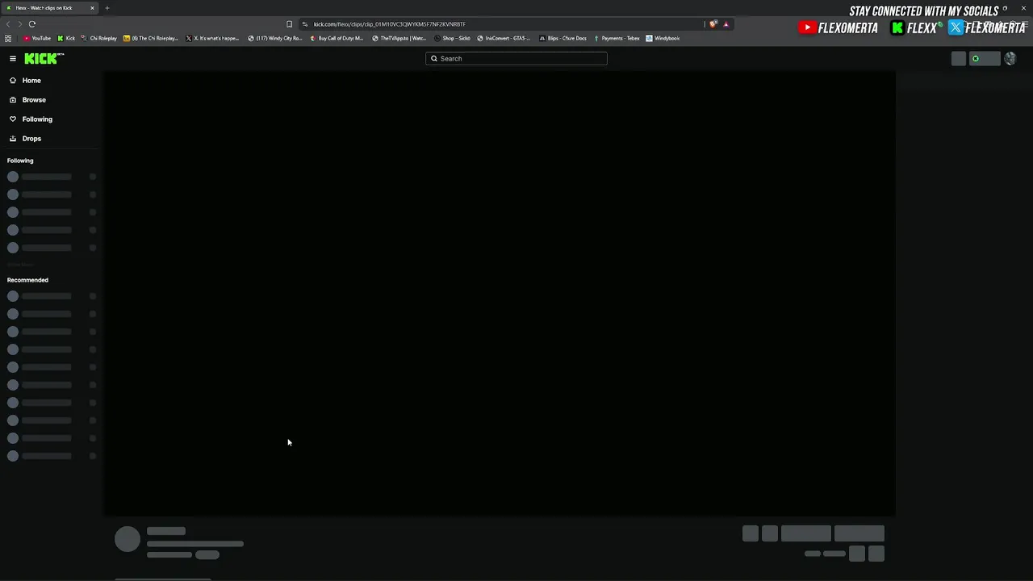Screen dimensions: 1033x581
Task: Open '(117) Windy City Ro...' bookmark
Action: [275, 38]
